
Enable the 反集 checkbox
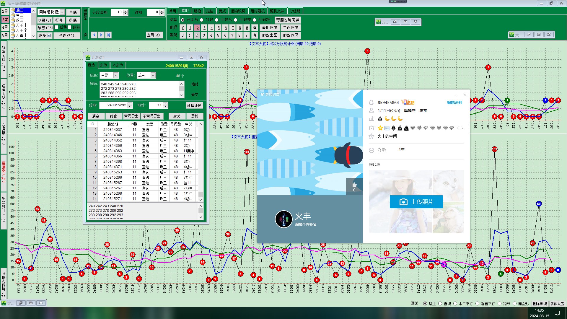56,27
